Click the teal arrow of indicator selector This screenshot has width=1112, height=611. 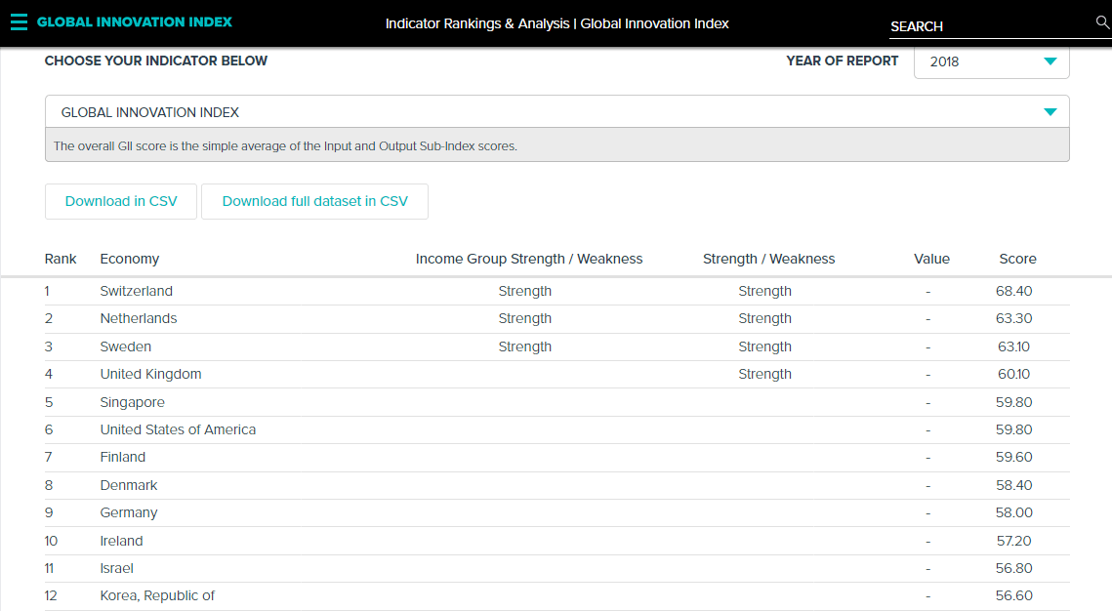point(1050,112)
